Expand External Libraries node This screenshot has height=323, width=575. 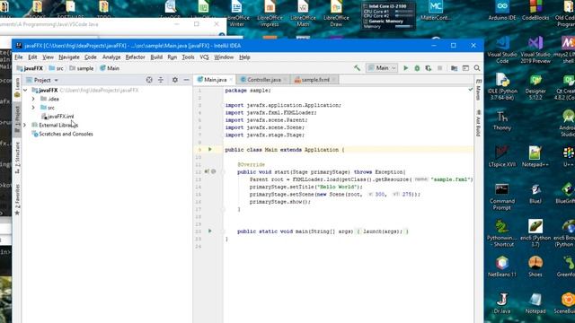tap(25, 126)
